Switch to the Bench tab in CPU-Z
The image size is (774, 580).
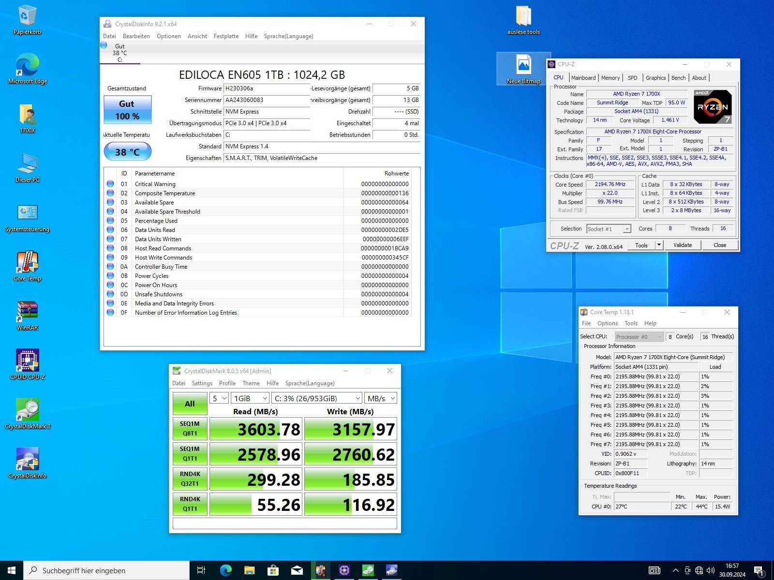(678, 78)
